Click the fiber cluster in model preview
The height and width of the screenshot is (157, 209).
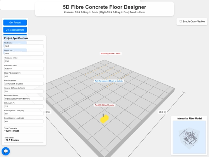(189, 137)
